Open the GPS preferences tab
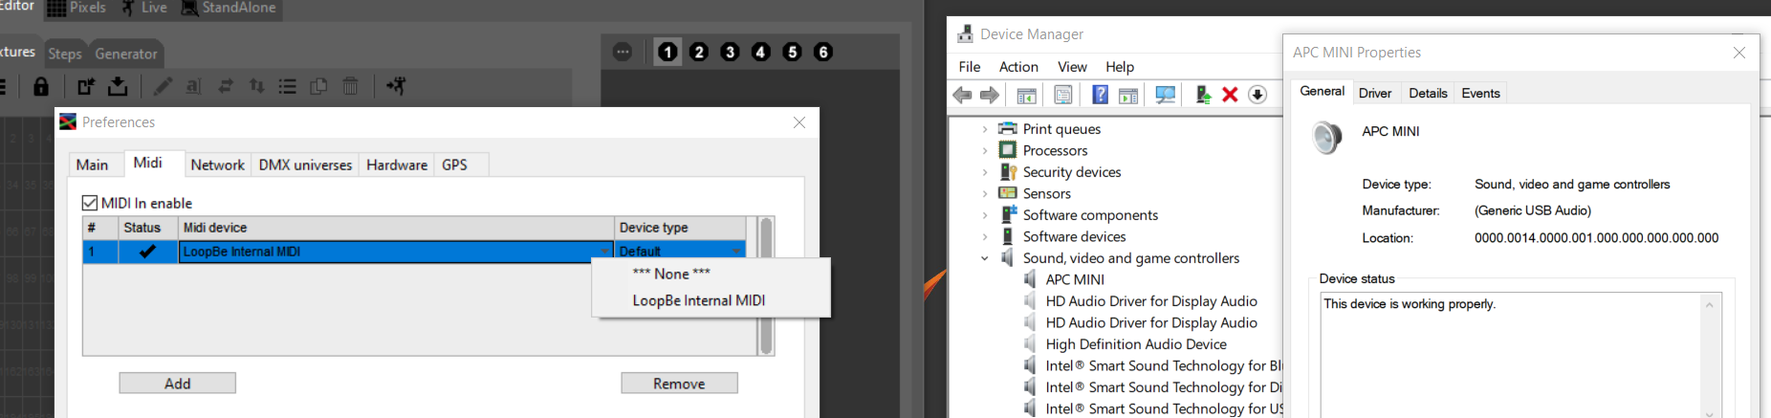The width and height of the screenshot is (1771, 418). [455, 165]
